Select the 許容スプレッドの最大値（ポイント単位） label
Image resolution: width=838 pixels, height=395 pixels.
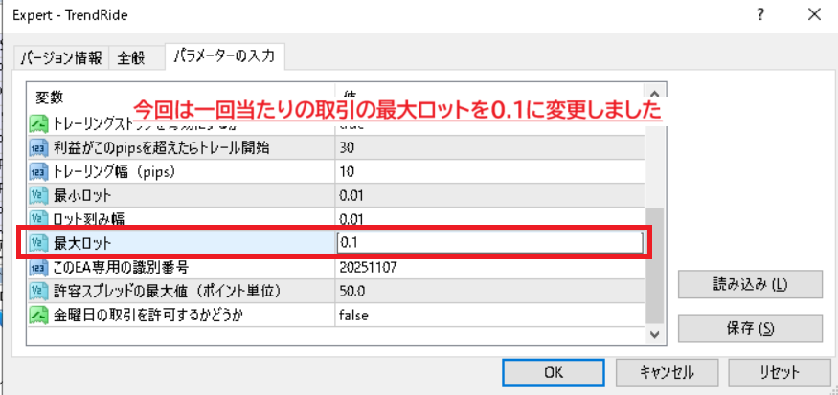168,291
